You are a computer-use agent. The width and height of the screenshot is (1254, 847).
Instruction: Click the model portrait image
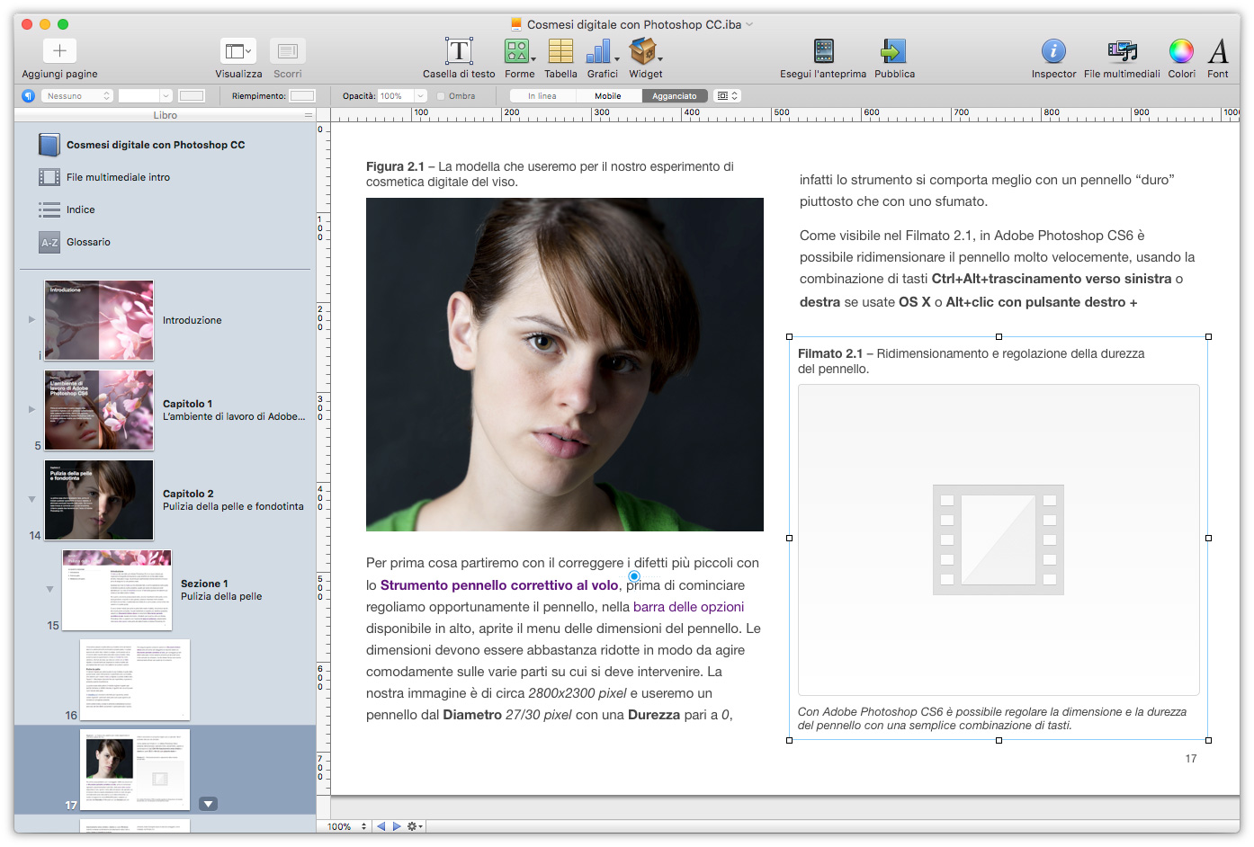[x=565, y=364]
